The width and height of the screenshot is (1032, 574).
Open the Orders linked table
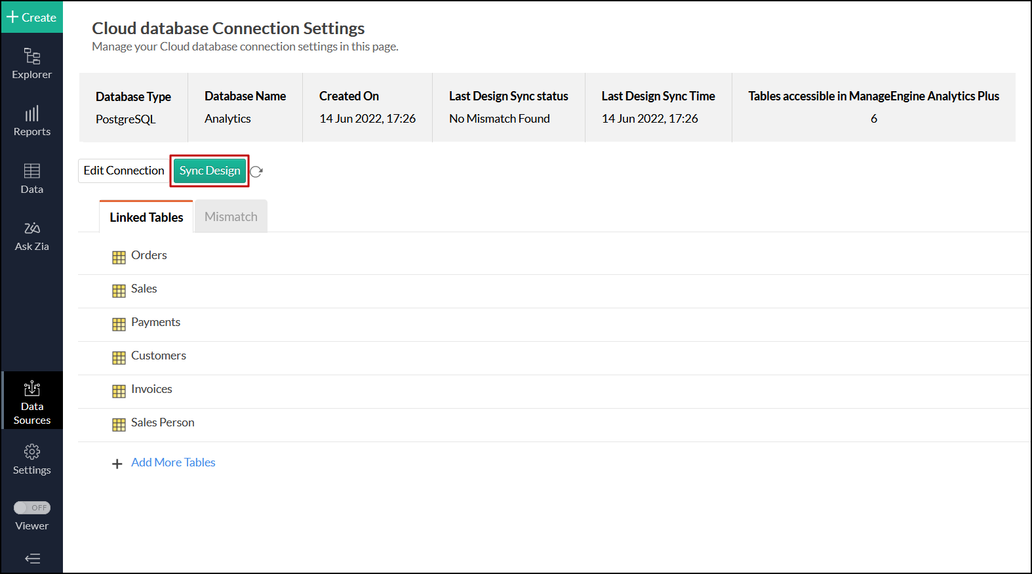149,255
